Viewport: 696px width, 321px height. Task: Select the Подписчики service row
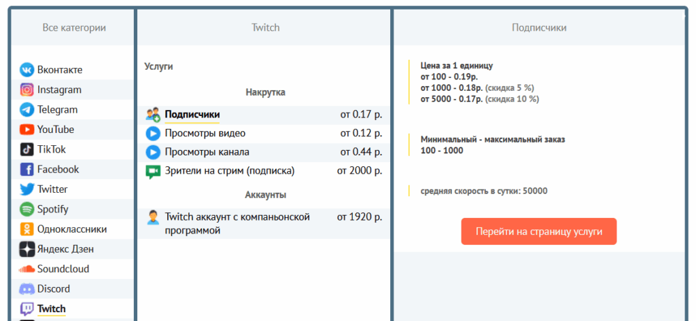tap(192, 115)
